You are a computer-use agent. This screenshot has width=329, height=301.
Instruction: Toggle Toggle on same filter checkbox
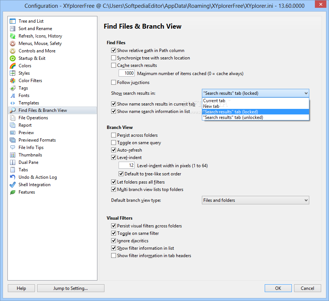(113, 233)
